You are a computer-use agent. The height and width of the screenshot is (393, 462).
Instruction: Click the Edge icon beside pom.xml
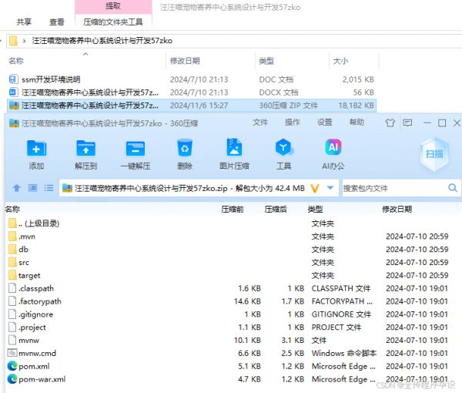click(12, 366)
